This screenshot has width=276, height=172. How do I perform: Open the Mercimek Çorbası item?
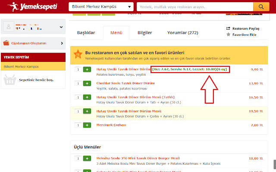click(111, 125)
